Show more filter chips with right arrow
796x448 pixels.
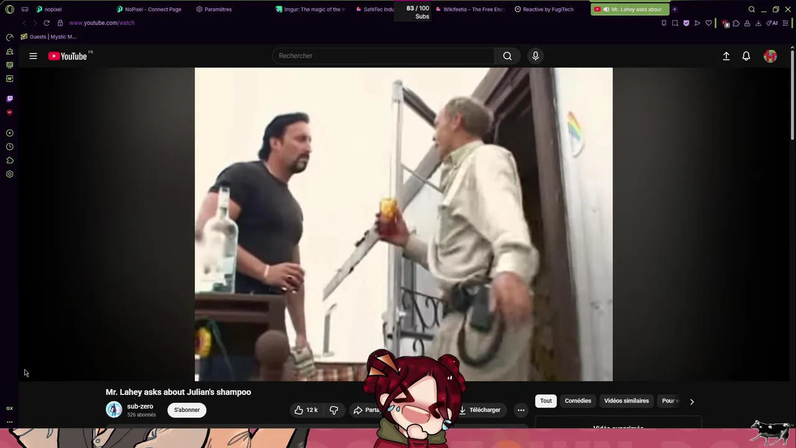(692, 401)
